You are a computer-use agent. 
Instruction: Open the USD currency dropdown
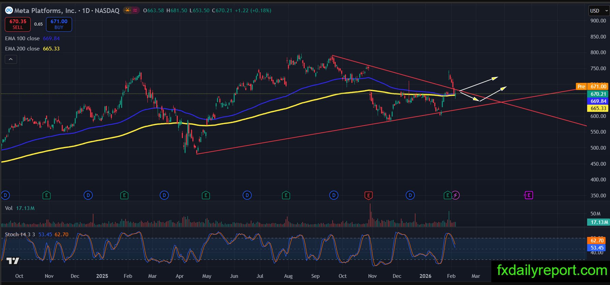(599, 11)
